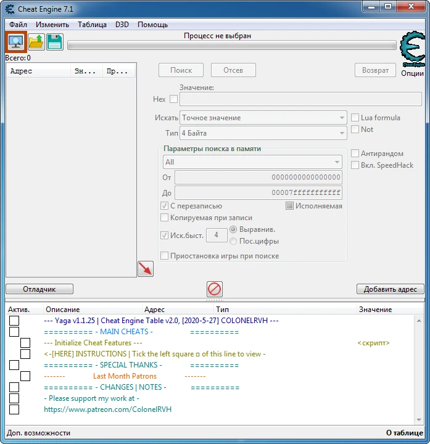Image resolution: width=430 pixels, height=444 pixels.
Task: Click the Пр... column header
Action: click(x=119, y=71)
